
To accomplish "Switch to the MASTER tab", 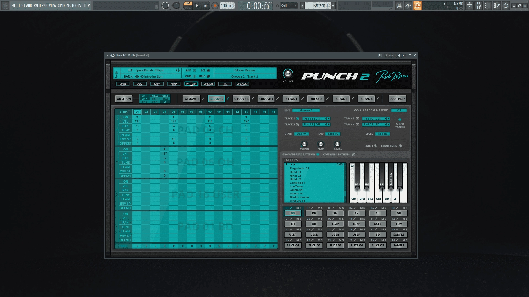I will [x=208, y=84].
